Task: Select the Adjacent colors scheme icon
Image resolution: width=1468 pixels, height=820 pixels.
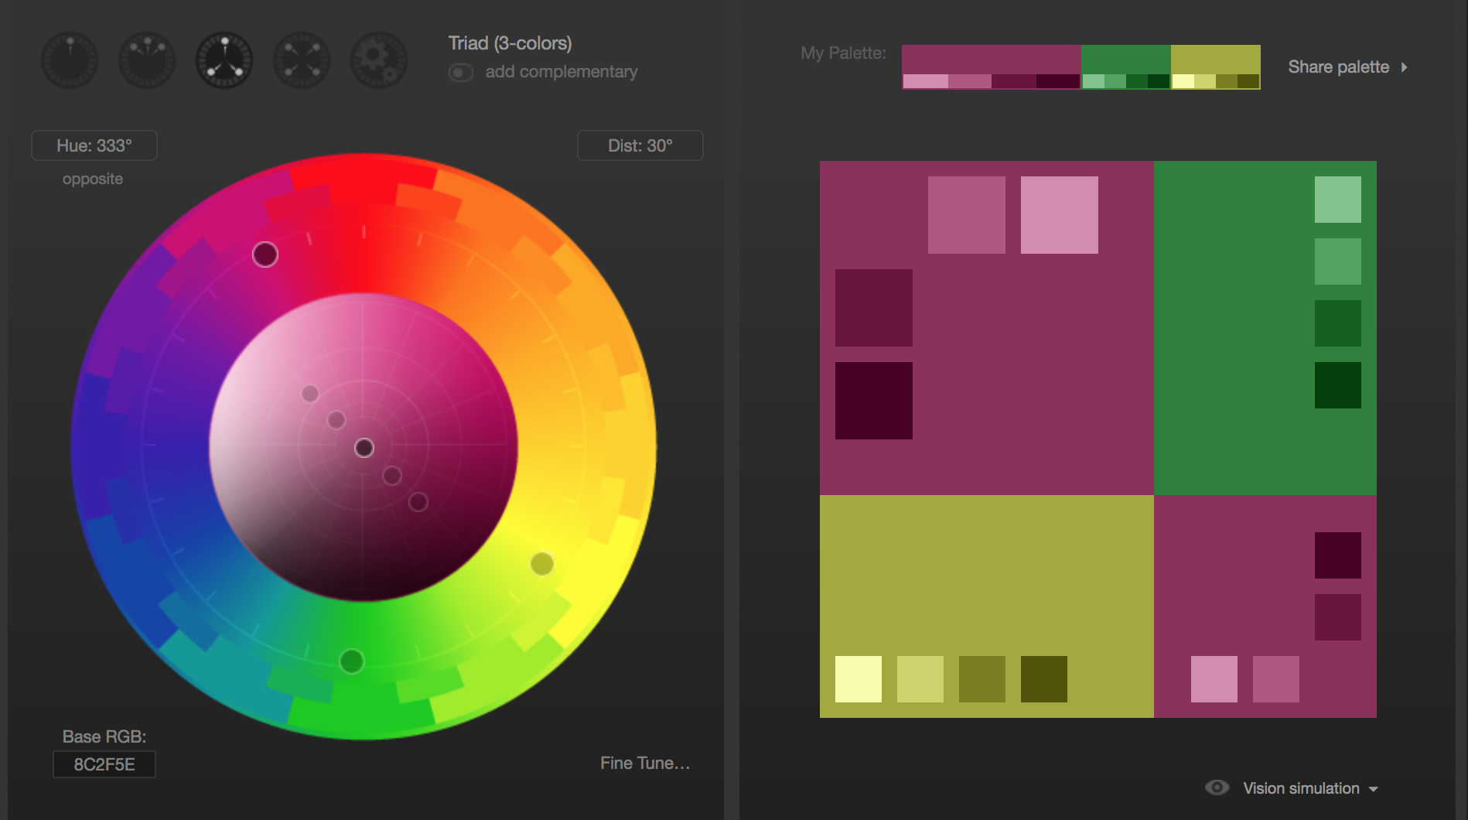Action: pyautogui.click(x=146, y=60)
